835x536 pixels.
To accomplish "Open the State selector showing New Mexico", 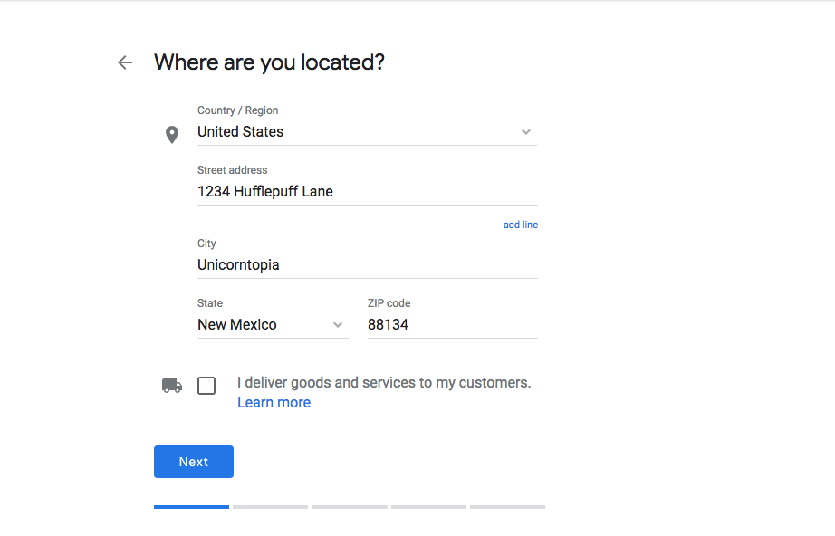I will click(x=263, y=324).
